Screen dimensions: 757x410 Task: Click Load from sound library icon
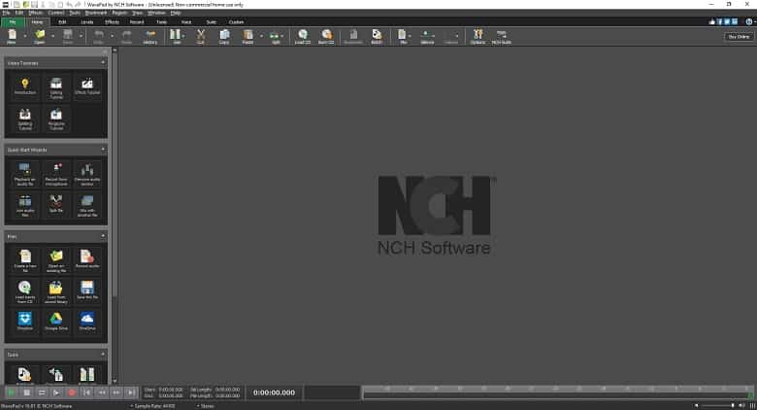[x=56, y=291]
